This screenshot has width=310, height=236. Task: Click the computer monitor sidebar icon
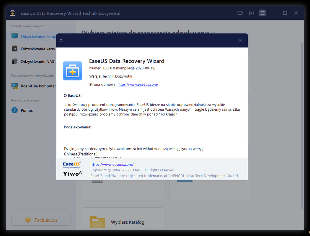tap(14, 36)
